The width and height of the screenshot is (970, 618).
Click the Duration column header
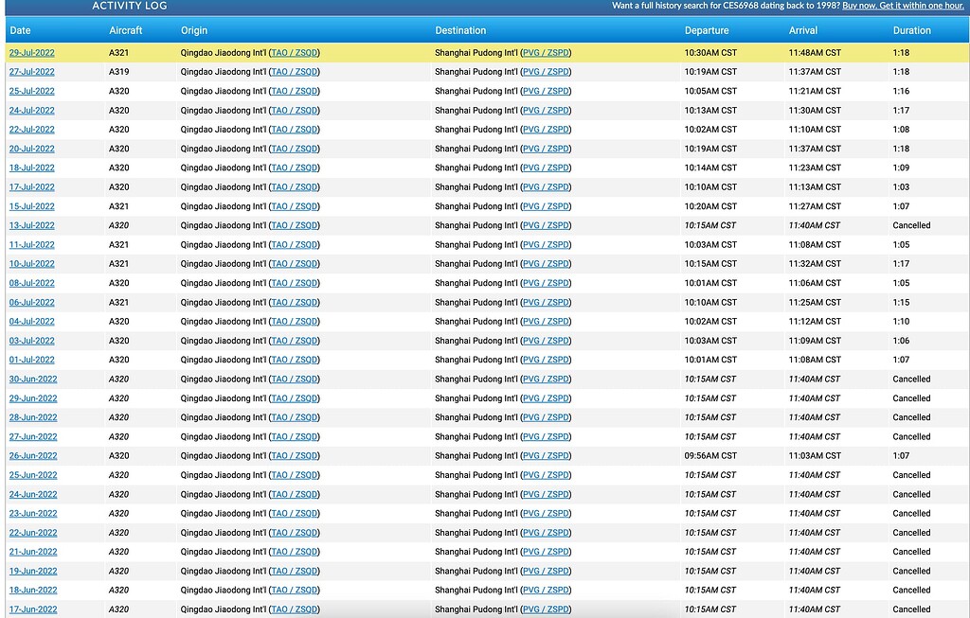(x=911, y=30)
